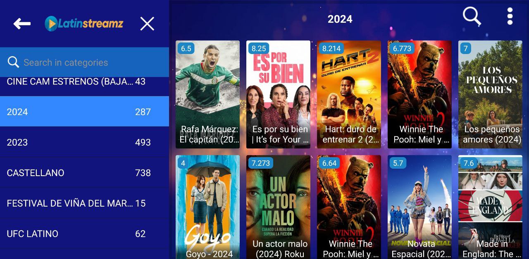
Task: Open Un actor malo movie poster
Action: click(278, 207)
